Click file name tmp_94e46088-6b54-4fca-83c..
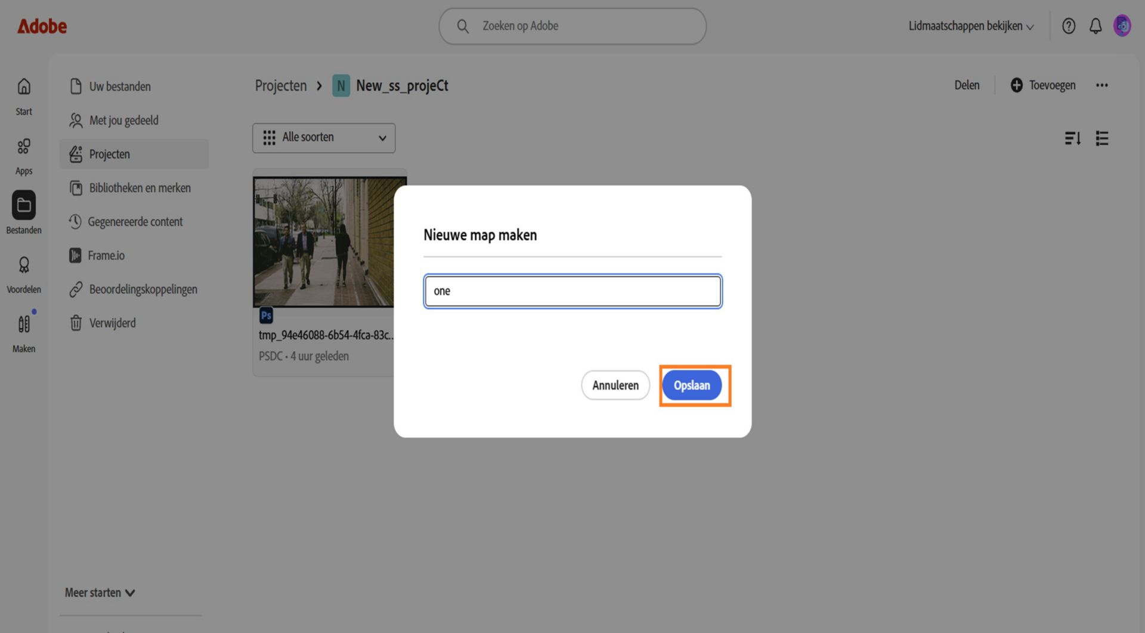Image resolution: width=1145 pixels, height=633 pixels. click(326, 335)
